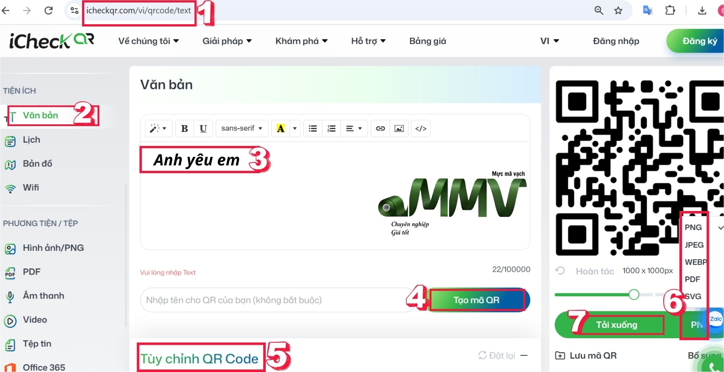Click the generated QR code image
Image resolution: width=724 pixels, height=372 pixels.
point(639,168)
